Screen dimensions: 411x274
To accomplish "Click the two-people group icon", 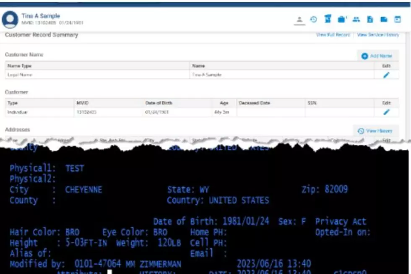I will coord(356,19).
